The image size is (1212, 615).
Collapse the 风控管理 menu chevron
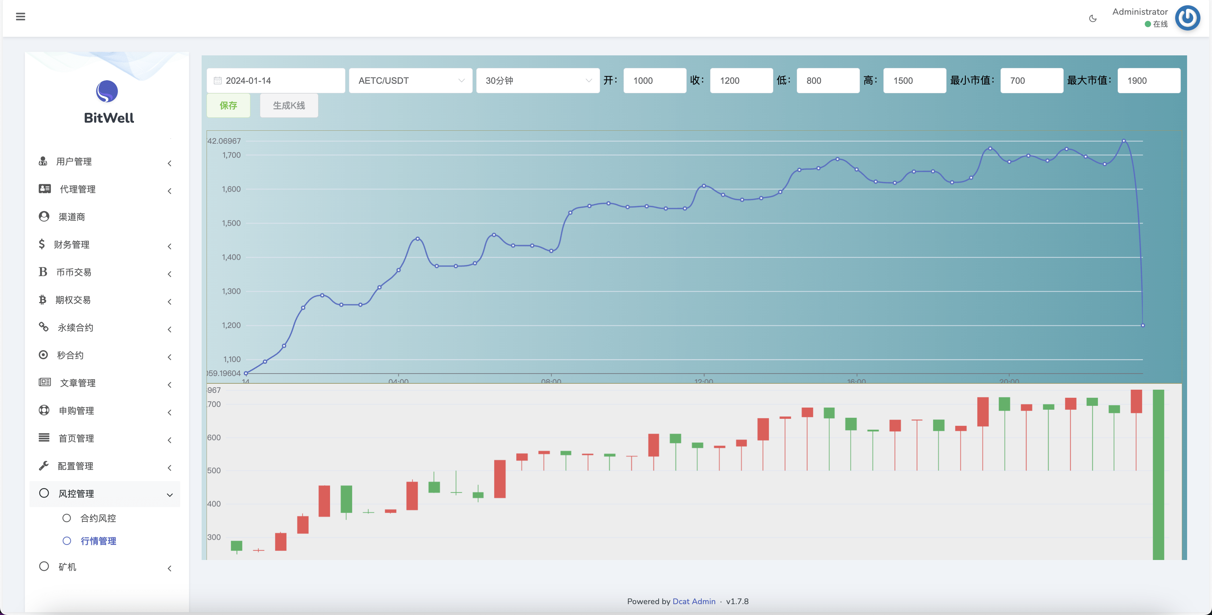click(x=169, y=495)
